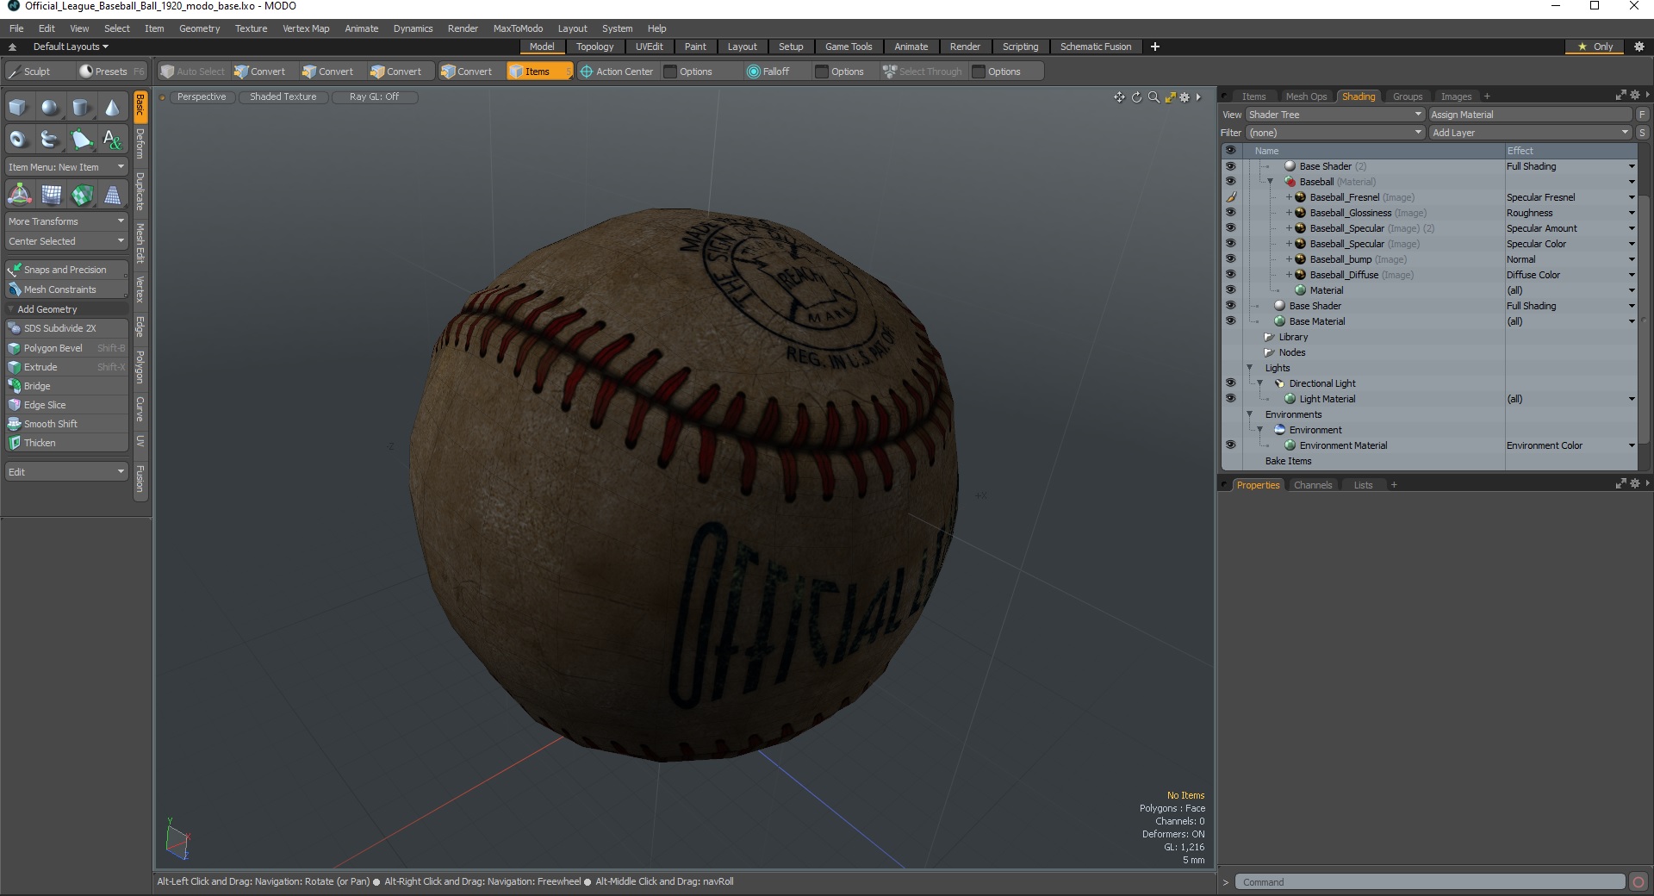Screen dimensions: 1654x896
Task: Select the Text tool icon
Action: pyautogui.click(x=112, y=139)
